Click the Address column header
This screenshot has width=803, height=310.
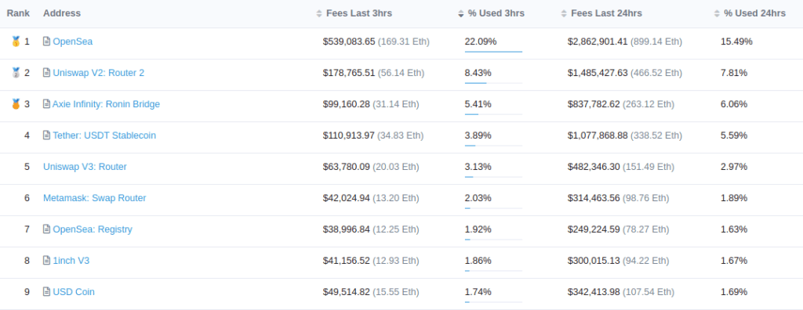[x=62, y=13]
